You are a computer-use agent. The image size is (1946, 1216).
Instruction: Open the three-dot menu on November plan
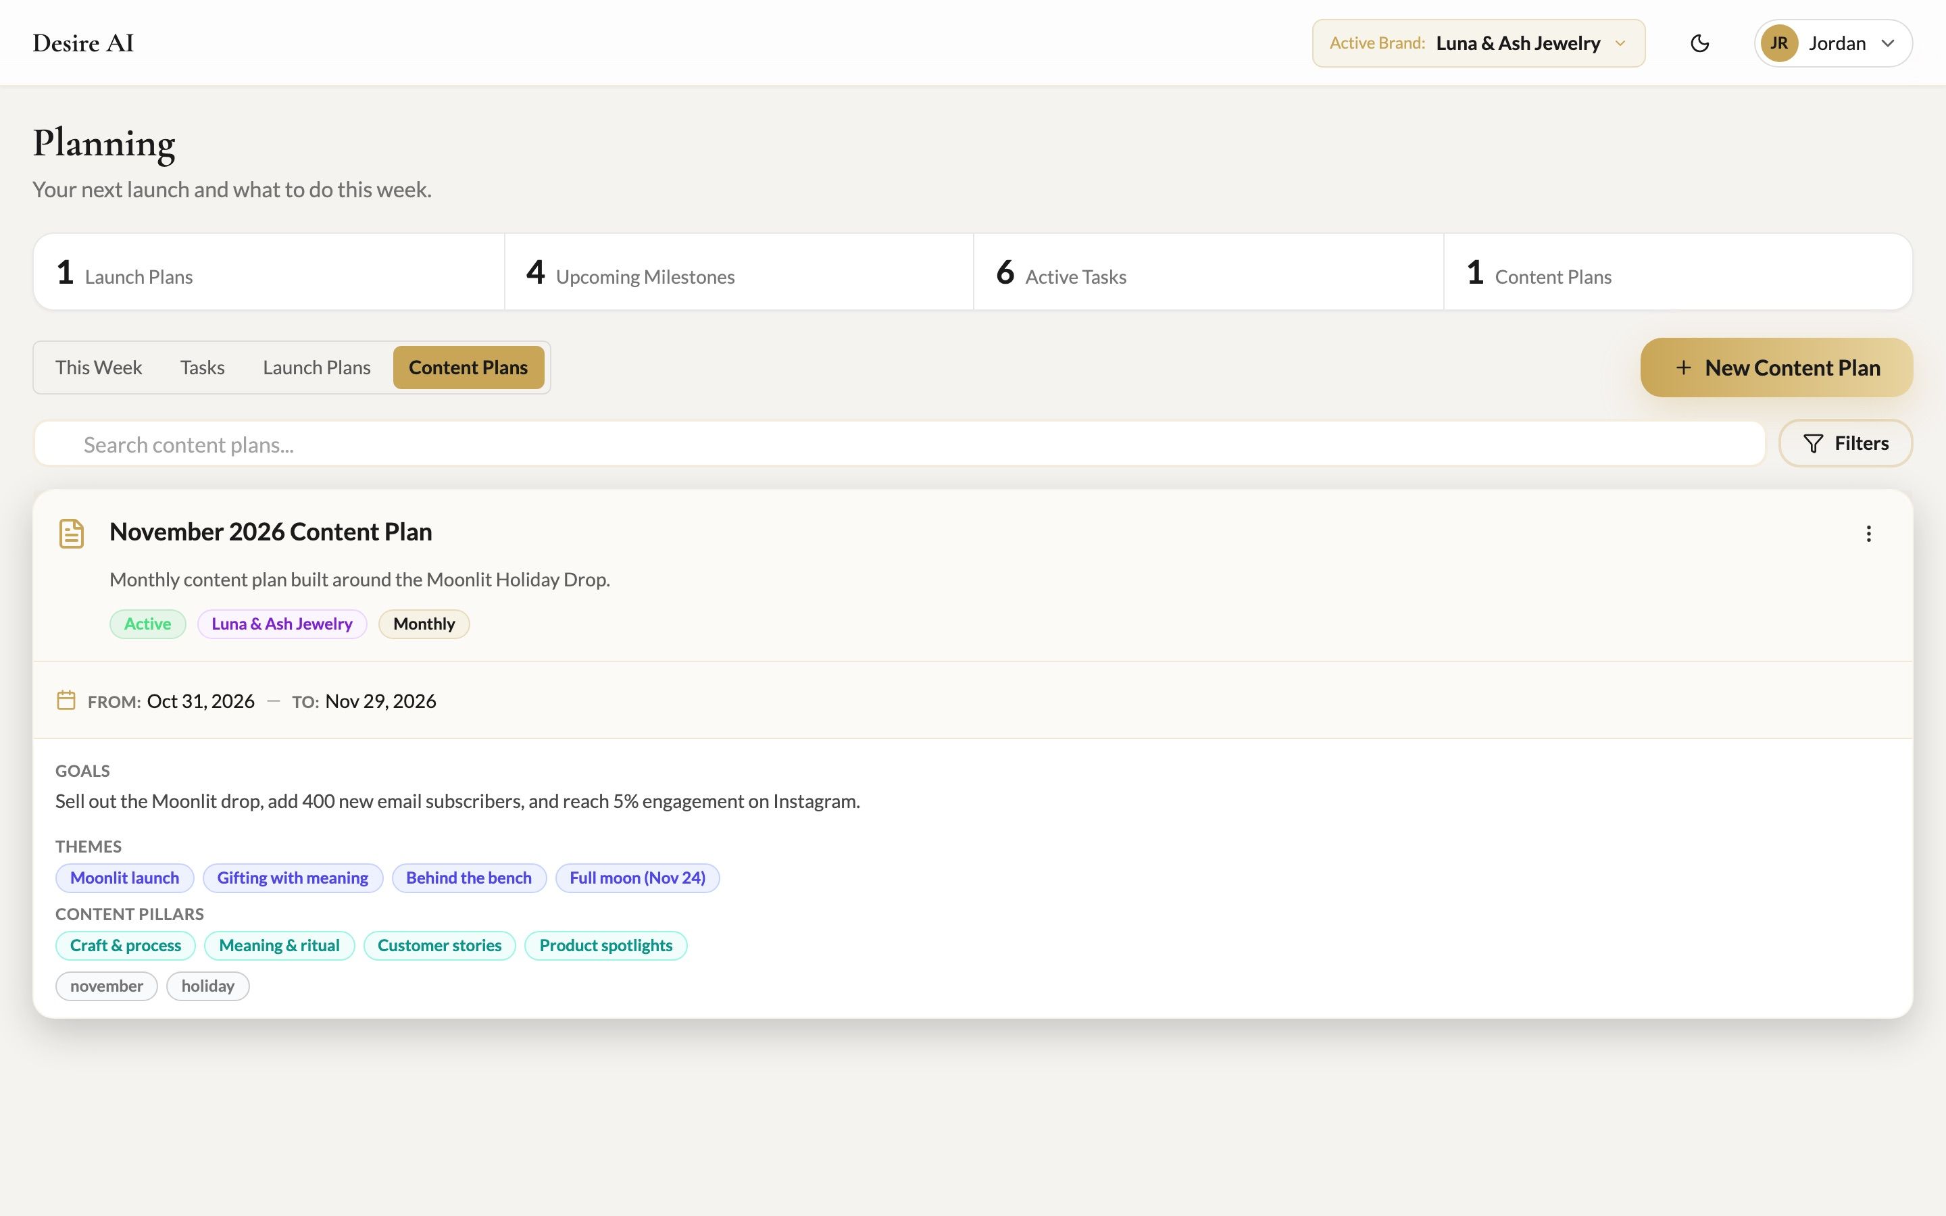tap(1868, 534)
